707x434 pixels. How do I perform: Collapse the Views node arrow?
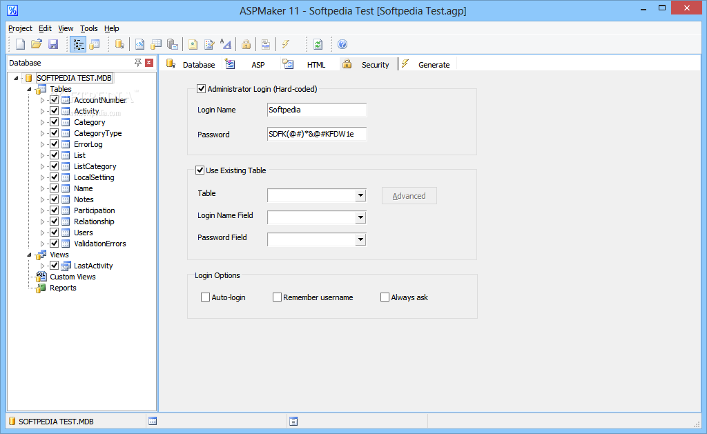click(x=29, y=255)
